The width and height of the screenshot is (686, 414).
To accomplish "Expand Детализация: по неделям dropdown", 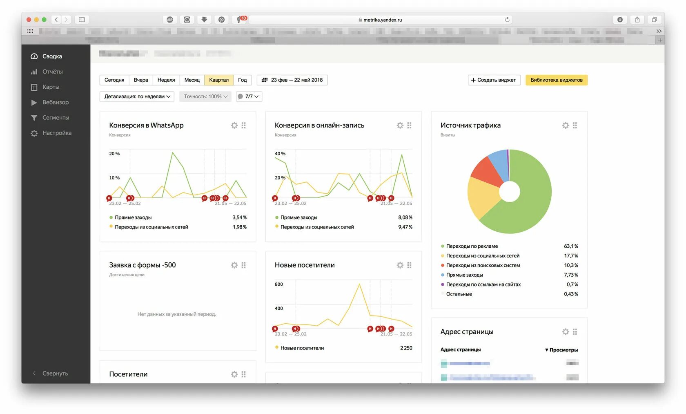I will pos(137,96).
